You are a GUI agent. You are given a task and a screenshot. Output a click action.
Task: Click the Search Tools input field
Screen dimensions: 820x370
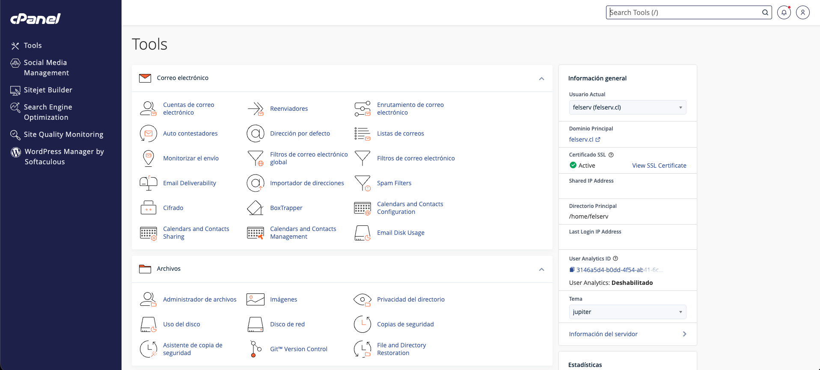click(684, 12)
